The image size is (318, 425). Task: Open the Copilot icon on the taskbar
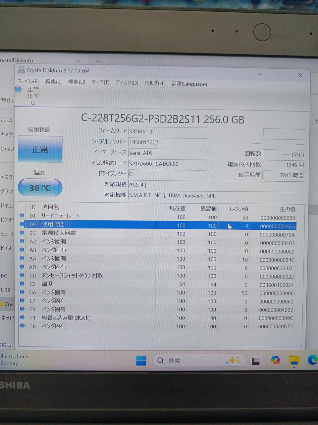click(x=275, y=360)
